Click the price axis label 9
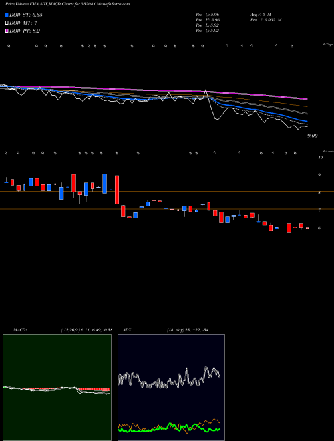 (319, 175)
